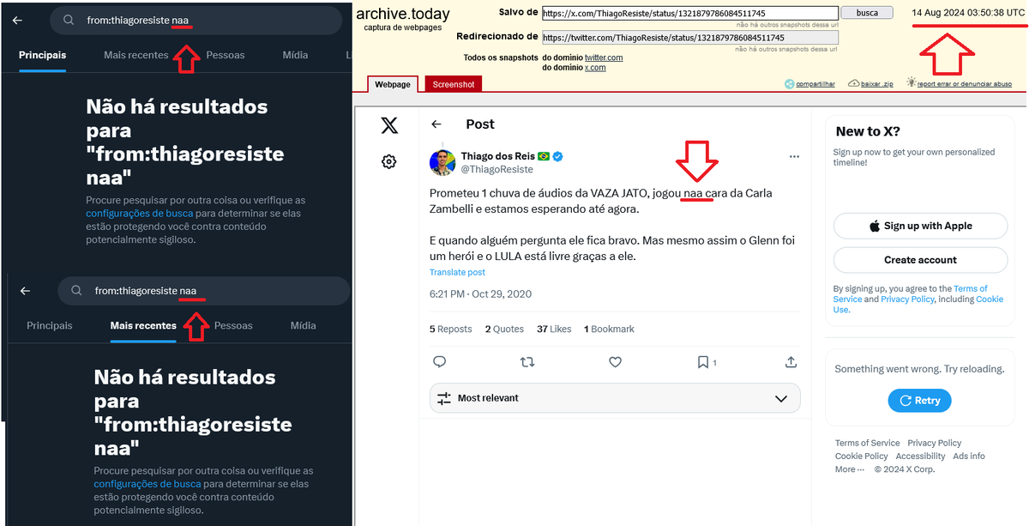Screen dimensions: 1029x526
Task: Click 37 Likes count
Action: (x=554, y=329)
